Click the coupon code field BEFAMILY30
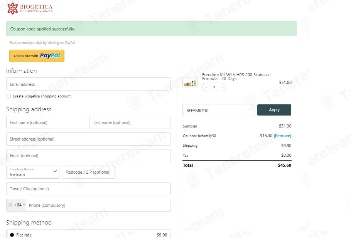351x238 pixels. pyautogui.click(x=218, y=111)
